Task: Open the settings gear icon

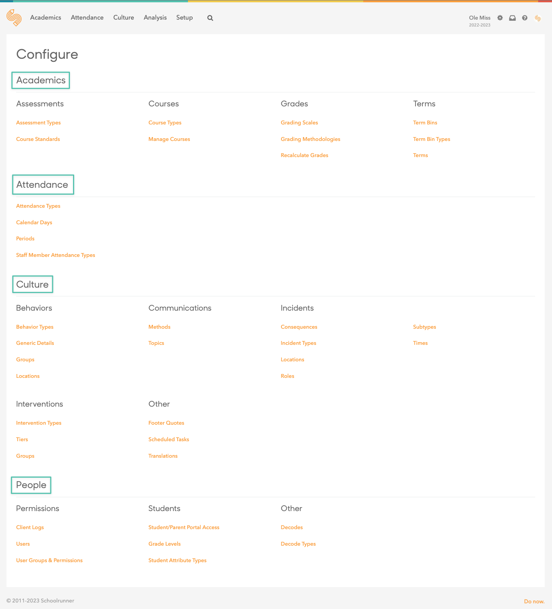Action: pos(500,18)
